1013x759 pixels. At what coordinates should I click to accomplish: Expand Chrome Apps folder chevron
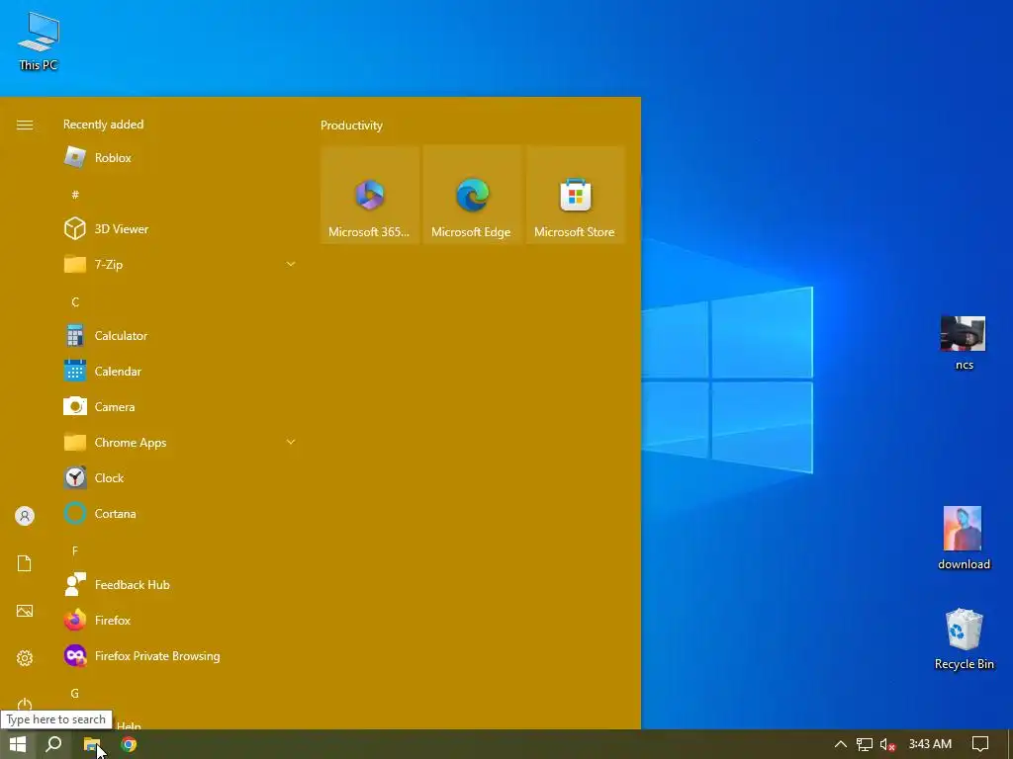(291, 442)
